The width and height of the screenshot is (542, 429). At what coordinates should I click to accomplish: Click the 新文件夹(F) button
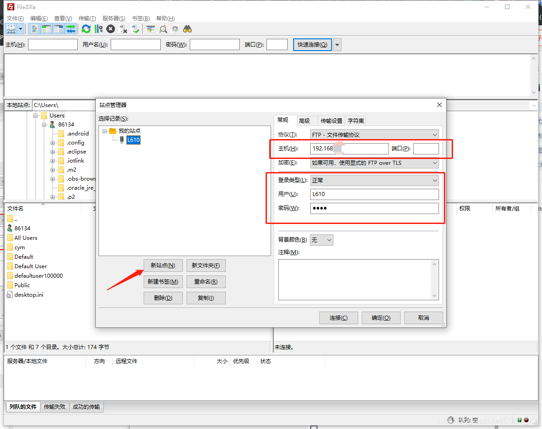click(206, 266)
